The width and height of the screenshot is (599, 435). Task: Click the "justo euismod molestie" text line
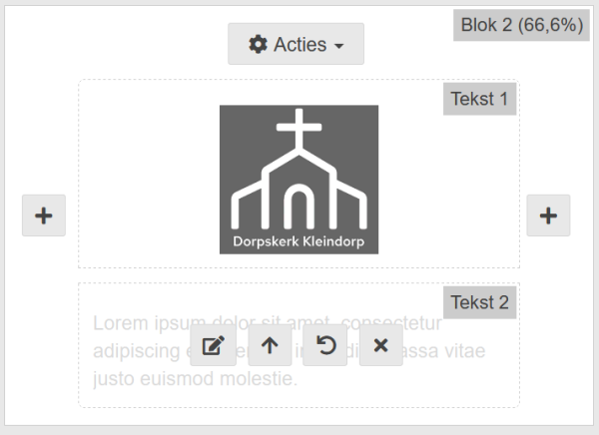pyautogui.click(x=196, y=379)
